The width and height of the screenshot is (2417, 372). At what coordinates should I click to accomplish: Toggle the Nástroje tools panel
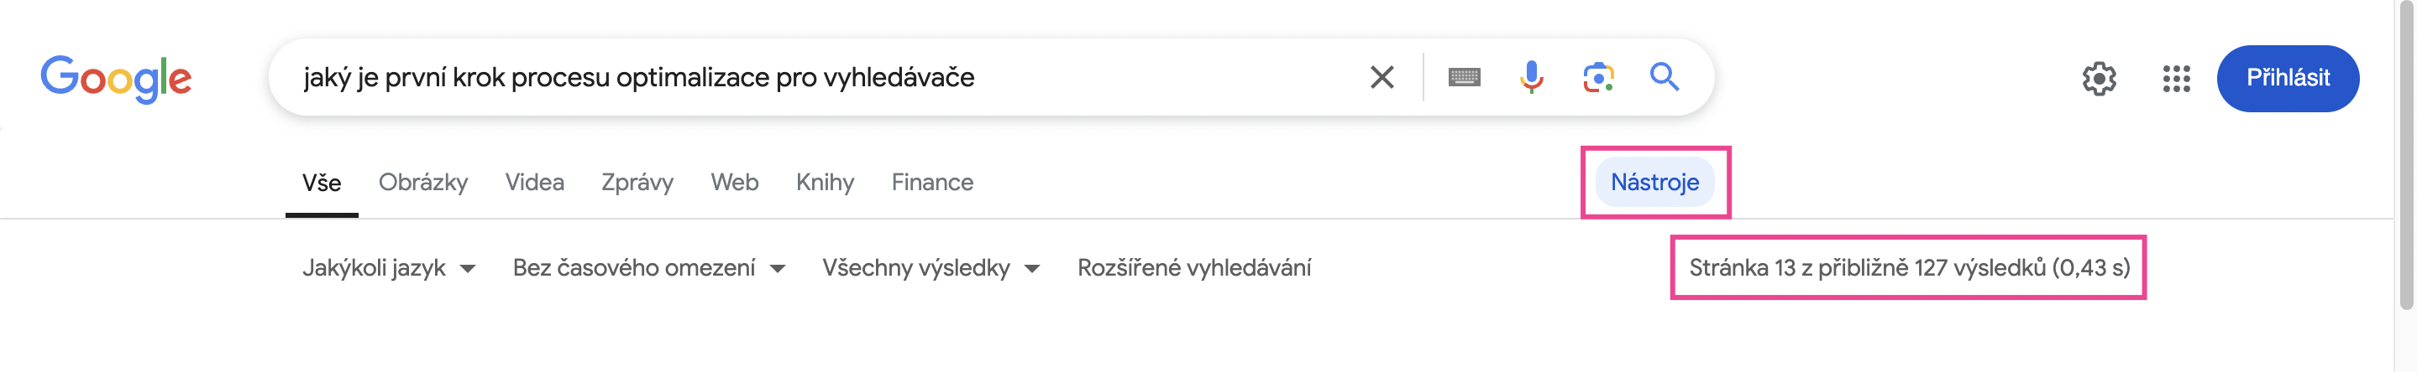click(1654, 182)
